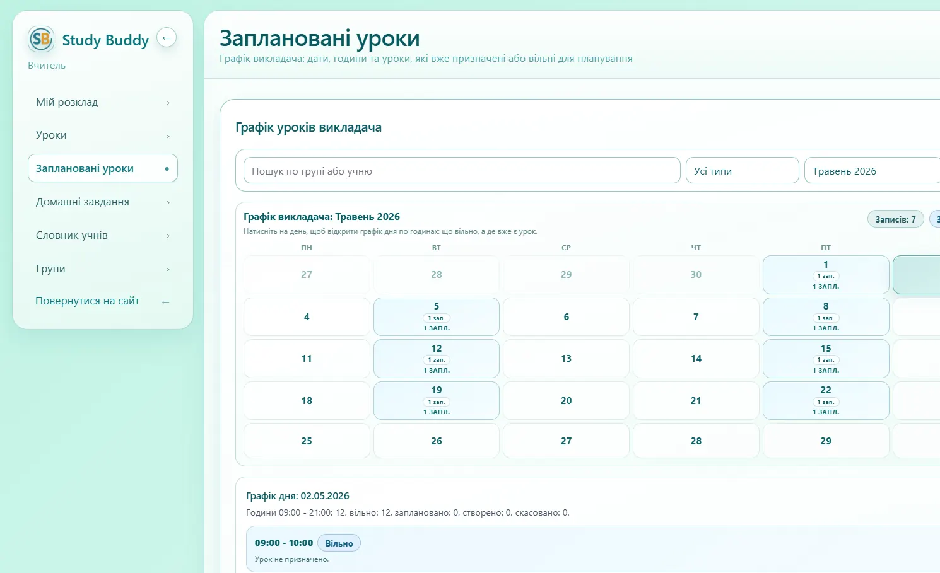Viewport: 940px width, 573px height.
Task: Click the Вільно badge for 09:00 - 10:00
Action: coord(339,543)
